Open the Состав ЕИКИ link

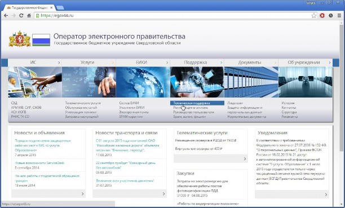click(x=129, y=103)
